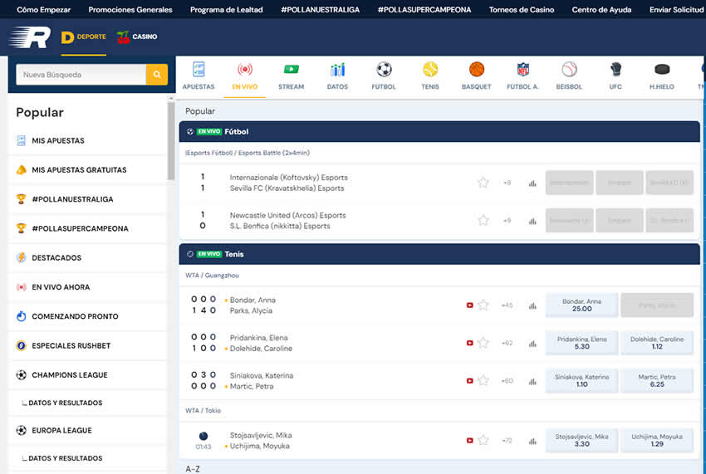Screen dimensions: 706x474
Task: Favorite the Newcastle vs Benfica match star
Action: (483, 220)
